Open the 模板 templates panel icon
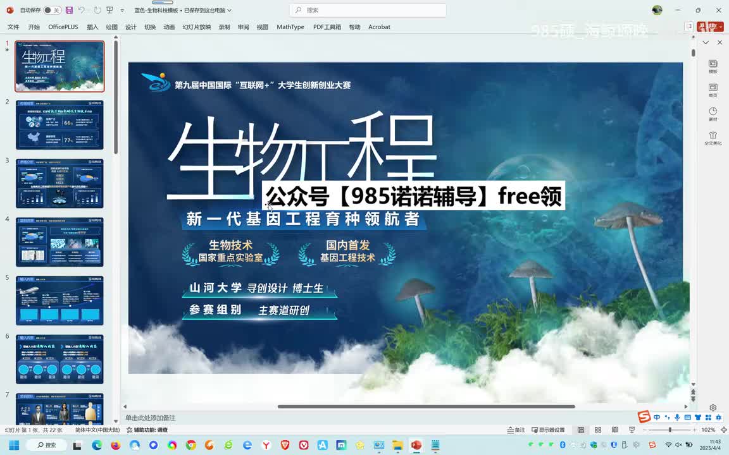729x455 pixels. (x=713, y=66)
